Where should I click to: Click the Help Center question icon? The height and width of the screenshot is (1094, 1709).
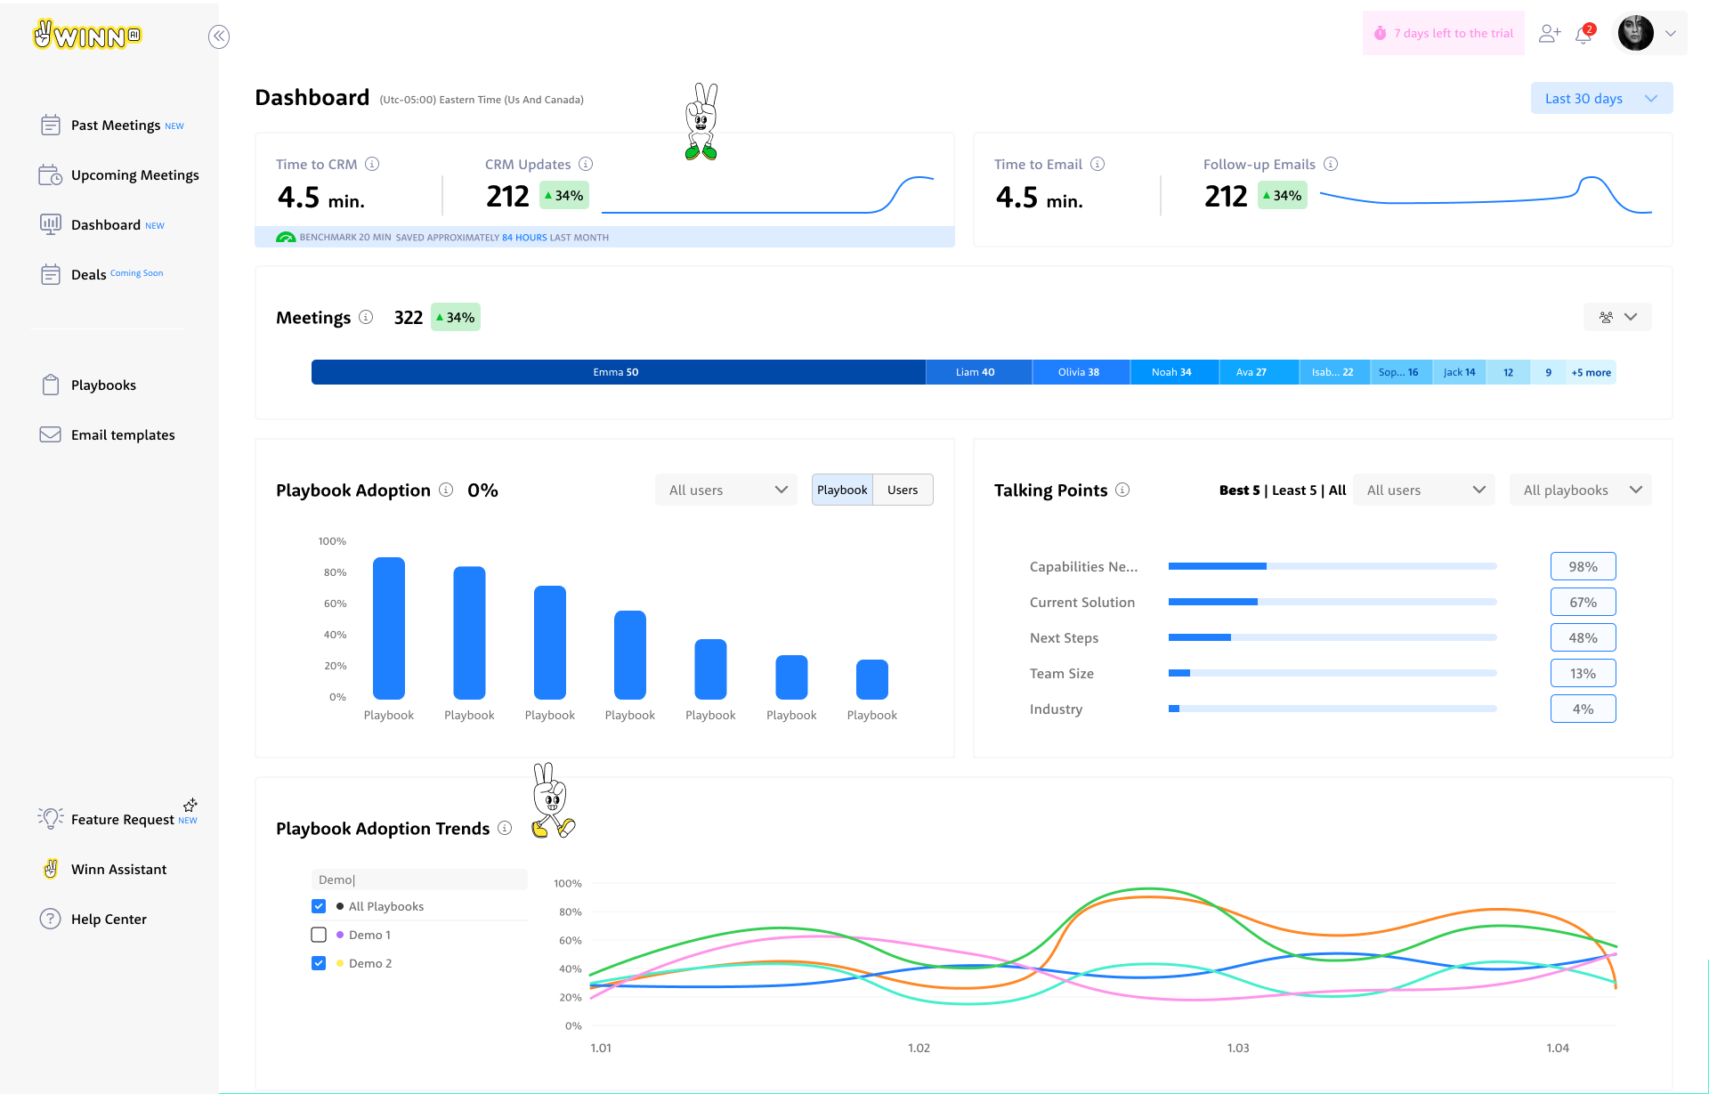(x=50, y=919)
